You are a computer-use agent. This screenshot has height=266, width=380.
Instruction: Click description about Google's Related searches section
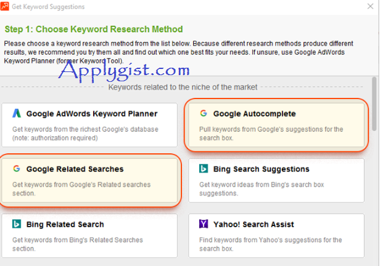click(x=81, y=189)
